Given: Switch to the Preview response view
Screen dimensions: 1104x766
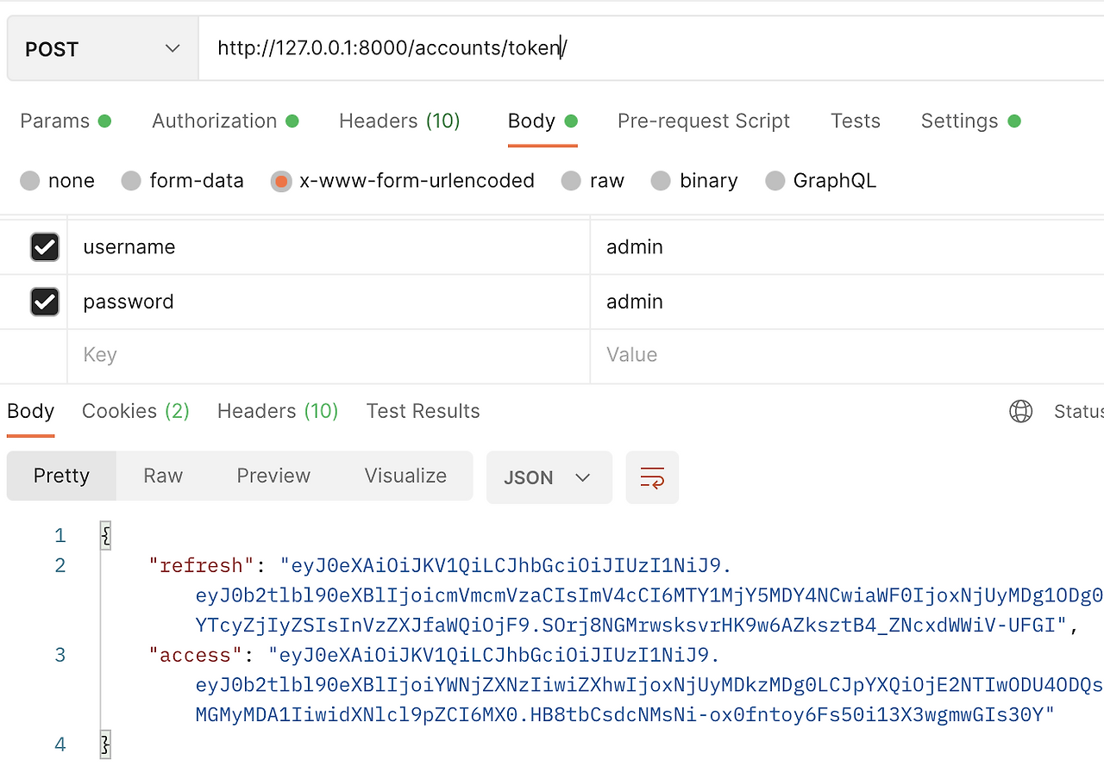Looking at the screenshot, I should coord(273,476).
